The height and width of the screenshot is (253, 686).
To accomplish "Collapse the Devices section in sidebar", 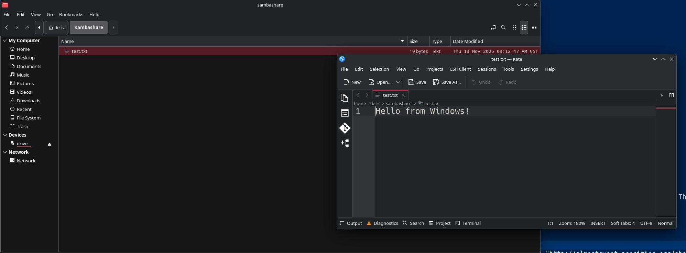I will [5, 135].
